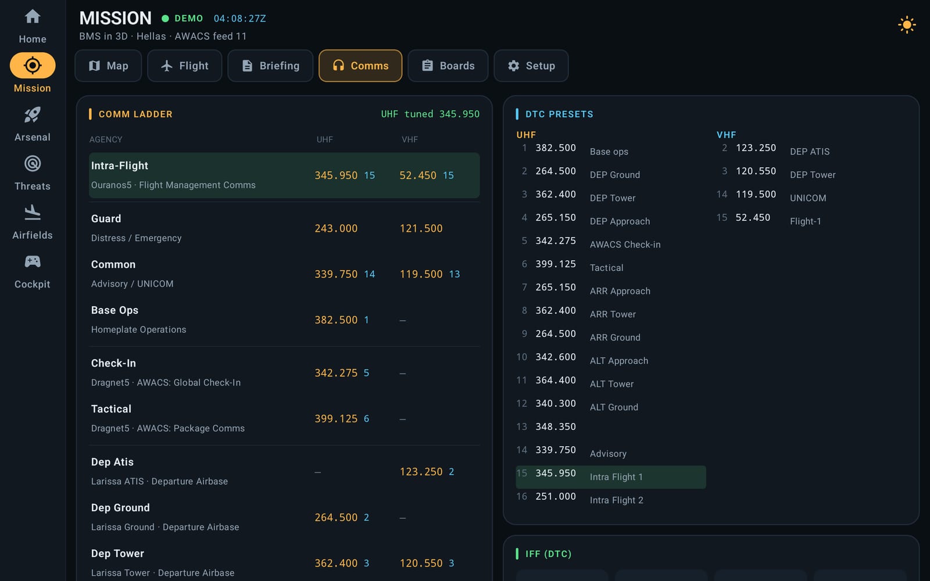Toggle the sun light-theme icon
The width and height of the screenshot is (930, 581).
coord(907,25)
